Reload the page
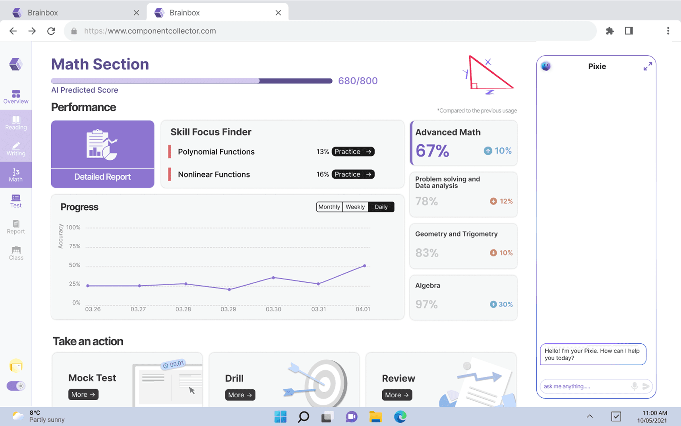Image resolution: width=681 pixels, height=426 pixels. [51, 31]
